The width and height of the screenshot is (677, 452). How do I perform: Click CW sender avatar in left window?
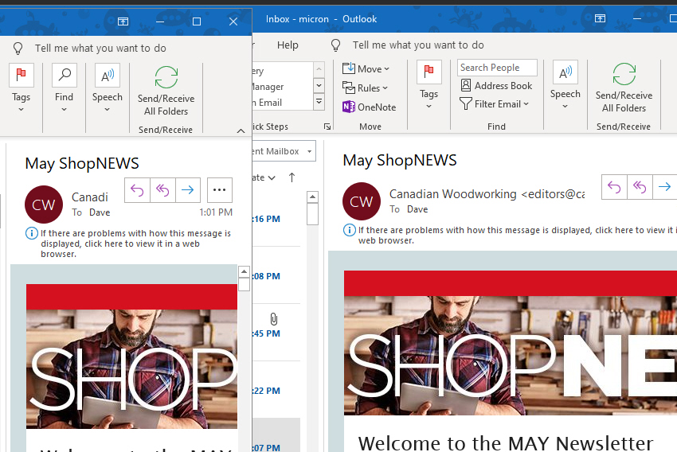click(x=44, y=205)
